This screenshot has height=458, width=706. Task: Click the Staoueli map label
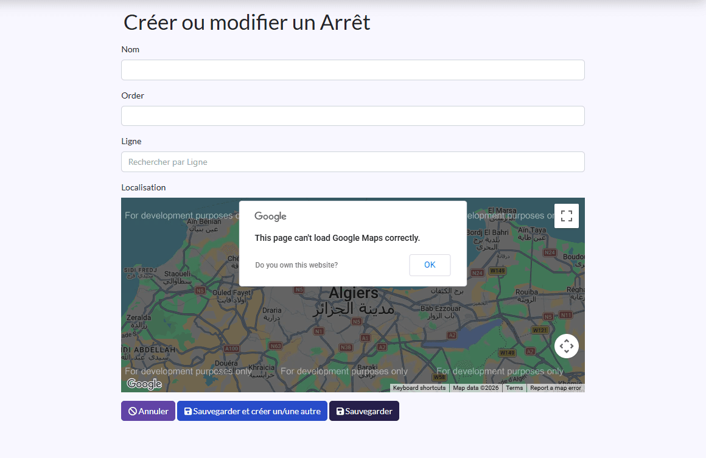click(x=177, y=274)
